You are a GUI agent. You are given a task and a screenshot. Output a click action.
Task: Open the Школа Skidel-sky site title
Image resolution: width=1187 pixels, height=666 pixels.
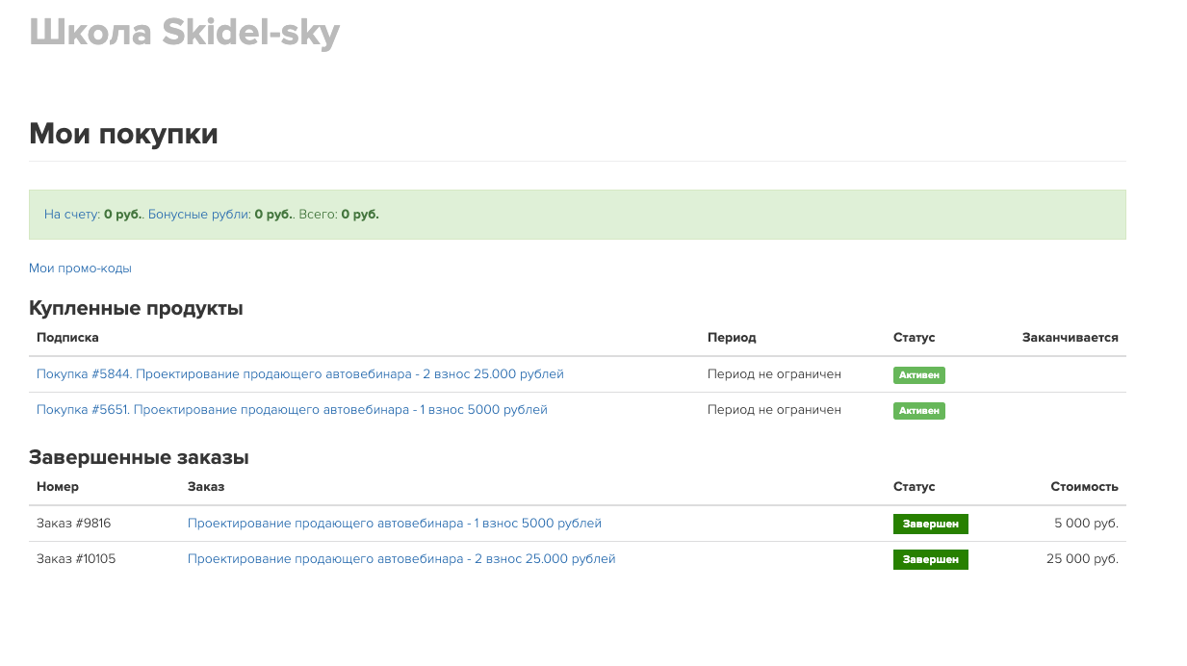click(x=184, y=33)
